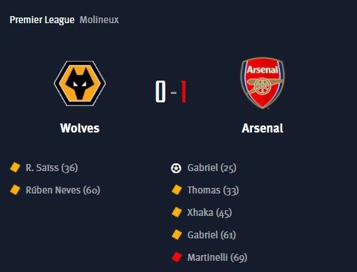The height and width of the screenshot is (272, 357).
Task: Open the Molineux venue link
Action: click(99, 20)
